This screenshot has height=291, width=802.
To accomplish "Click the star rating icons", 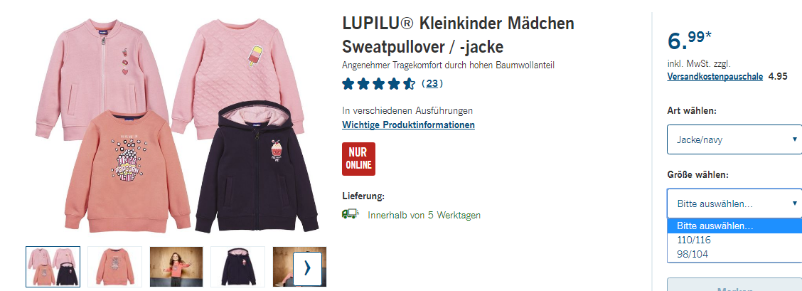I will 378,83.
